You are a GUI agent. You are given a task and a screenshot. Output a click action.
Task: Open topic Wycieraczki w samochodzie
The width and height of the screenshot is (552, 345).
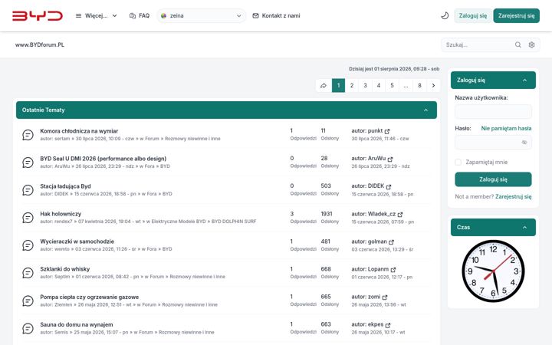(x=77, y=242)
